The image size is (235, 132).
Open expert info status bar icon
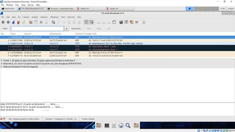[x=1, y=119]
